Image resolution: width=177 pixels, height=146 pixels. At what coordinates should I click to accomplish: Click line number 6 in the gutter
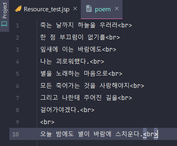(x=17, y=86)
